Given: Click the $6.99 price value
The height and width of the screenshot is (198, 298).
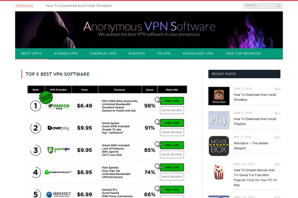Looking at the screenshot, I should click(84, 195).
